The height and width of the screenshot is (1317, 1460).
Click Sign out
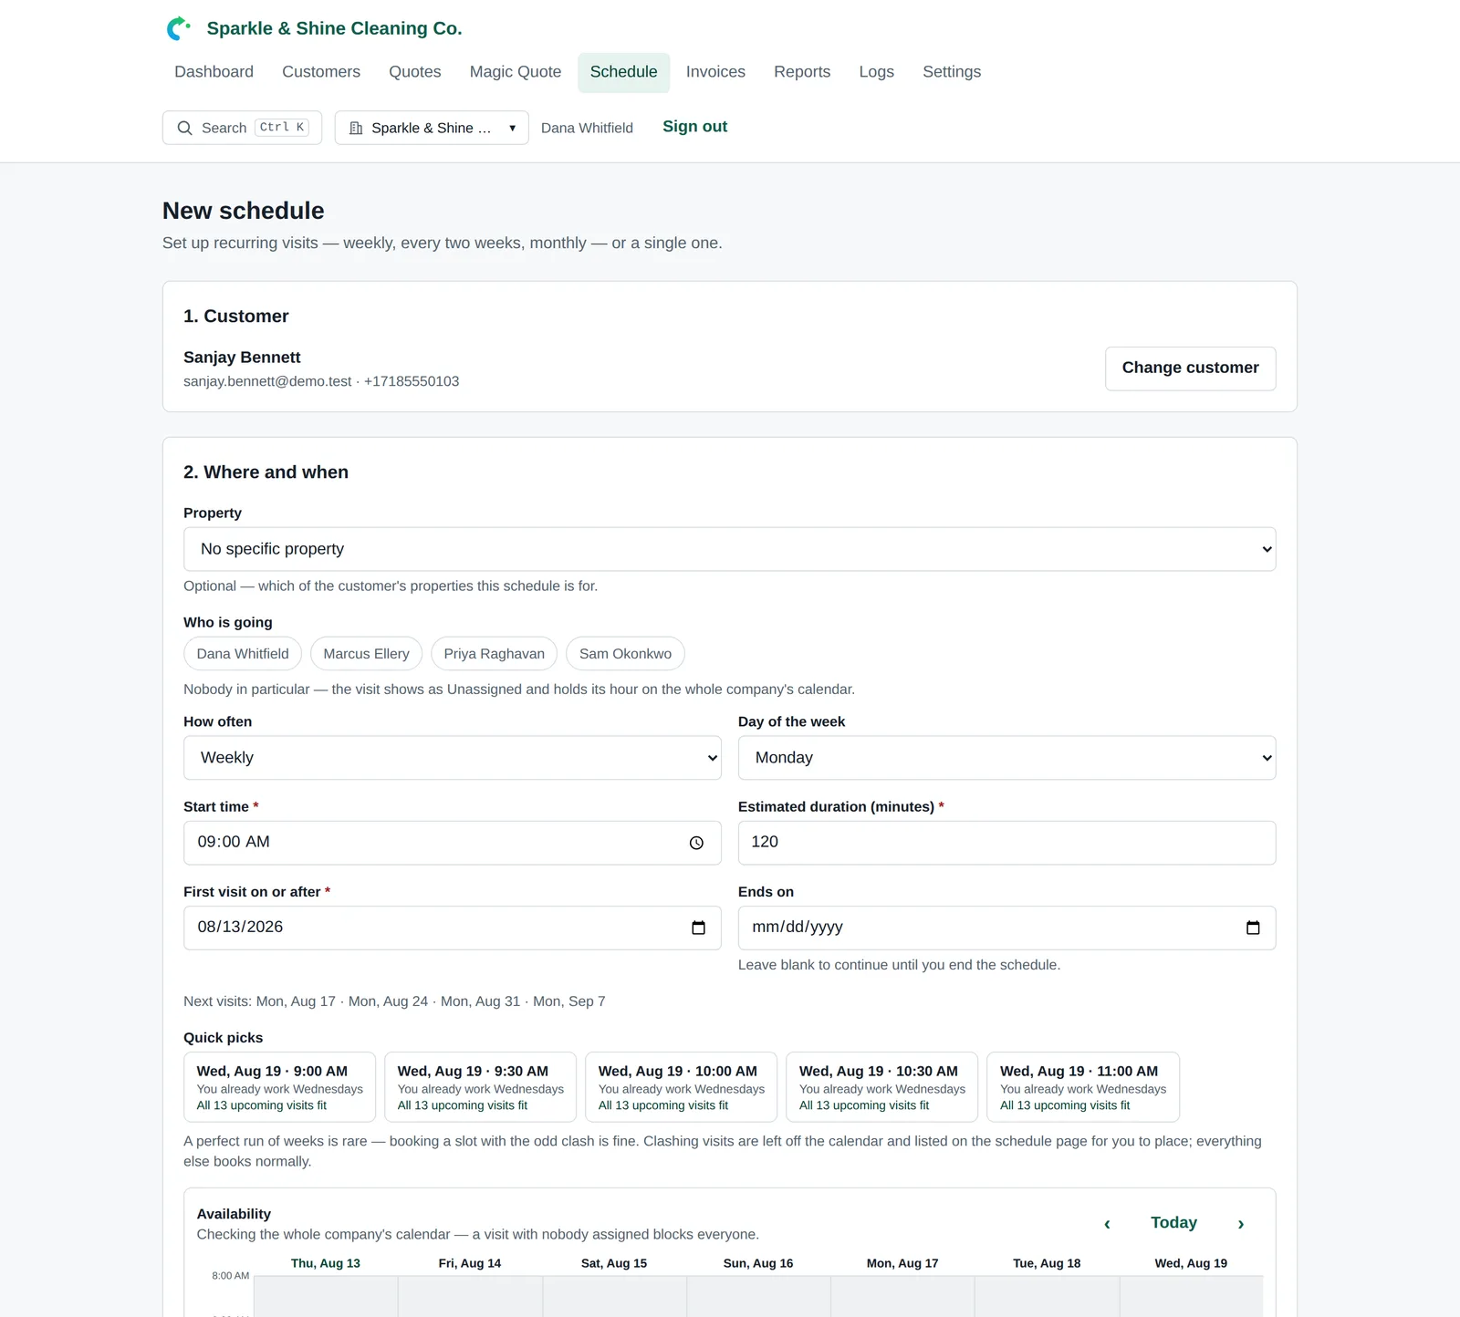click(694, 127)
